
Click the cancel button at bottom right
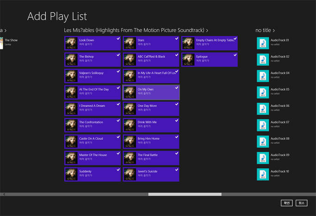302,203
